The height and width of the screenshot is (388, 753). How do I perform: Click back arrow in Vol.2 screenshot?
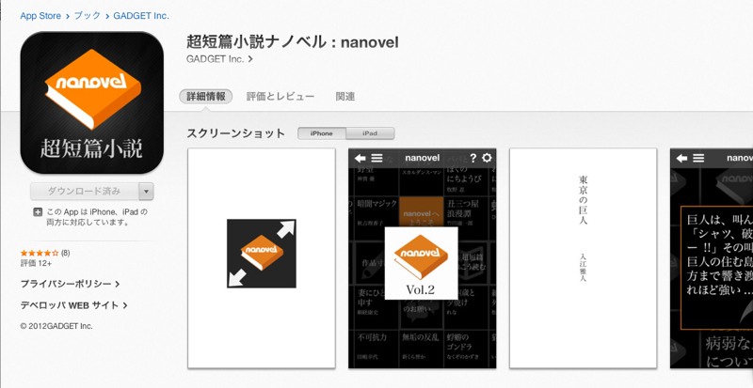click(x=360, y=158)
